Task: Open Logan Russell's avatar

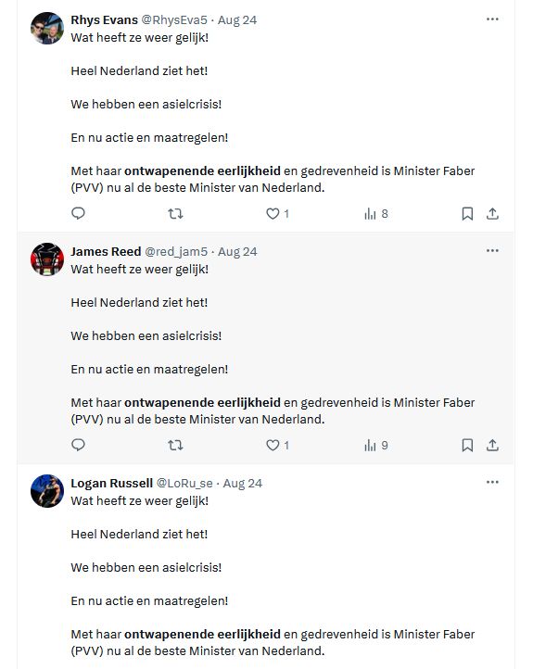Action: point(47,491)
